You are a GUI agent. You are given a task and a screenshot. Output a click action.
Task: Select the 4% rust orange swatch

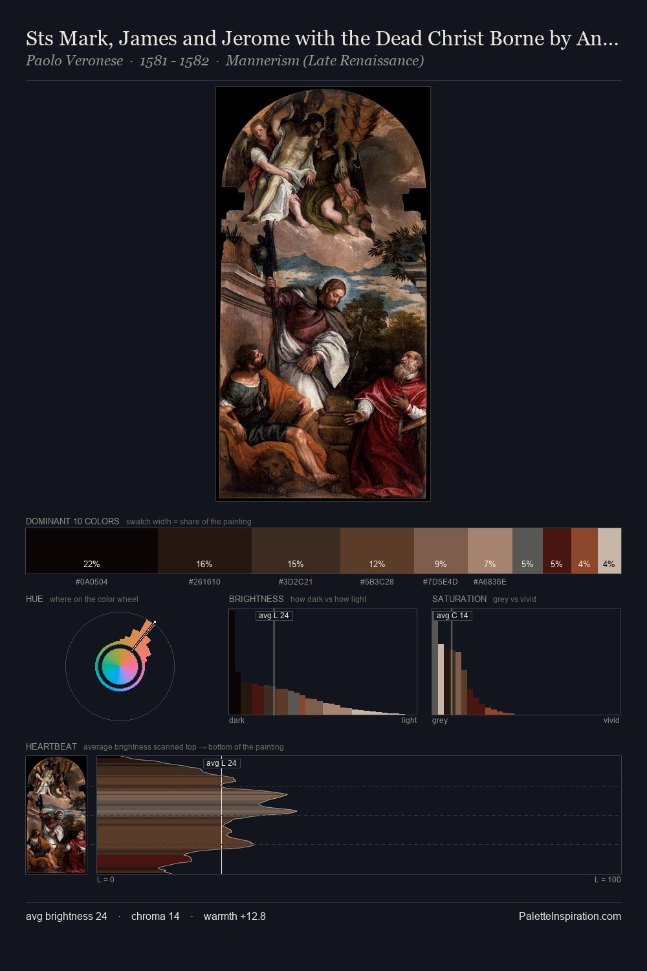584,551
